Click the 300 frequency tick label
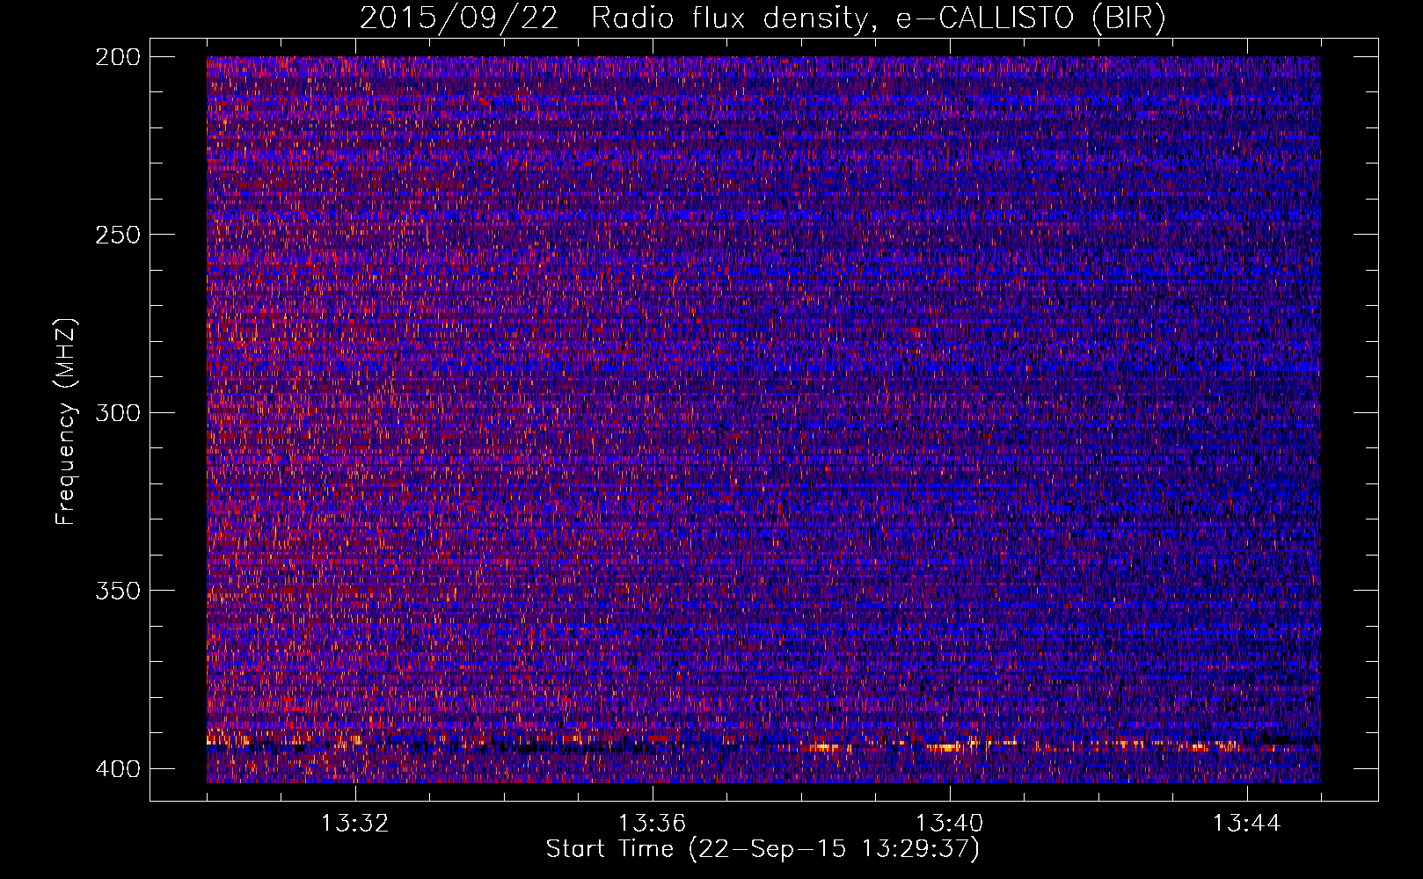 tap(117, 412)
